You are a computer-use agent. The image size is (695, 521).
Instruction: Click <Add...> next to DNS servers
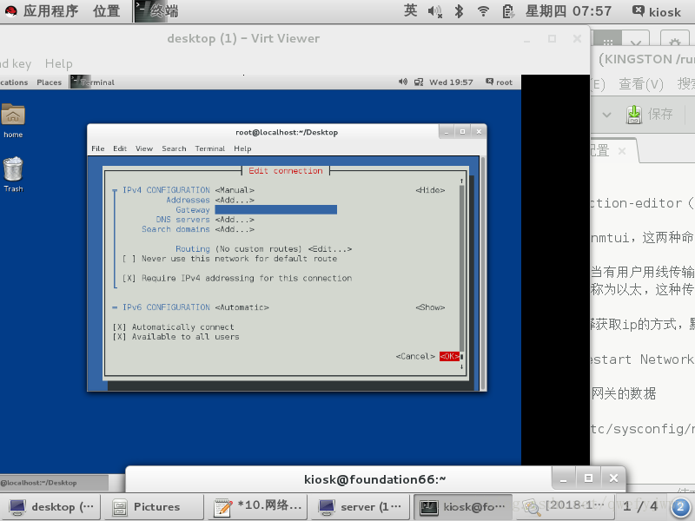(x=235, y=220)
